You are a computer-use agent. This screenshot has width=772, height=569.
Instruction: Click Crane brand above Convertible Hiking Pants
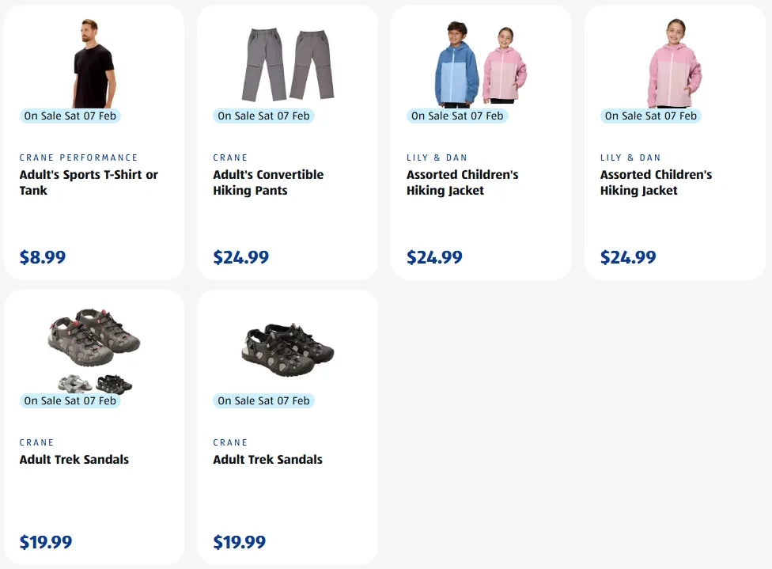pos(230,157)
